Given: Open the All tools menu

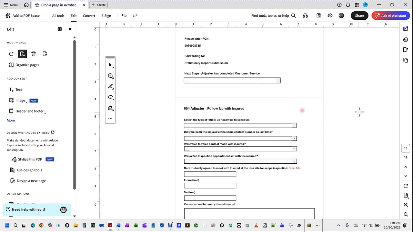Looking at the screenshot, I should point(58,16).
